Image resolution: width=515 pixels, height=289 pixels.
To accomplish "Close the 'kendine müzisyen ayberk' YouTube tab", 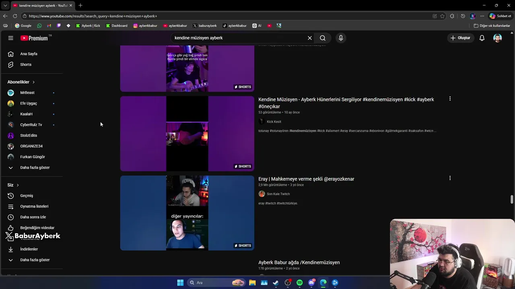I will click(71, 5).
